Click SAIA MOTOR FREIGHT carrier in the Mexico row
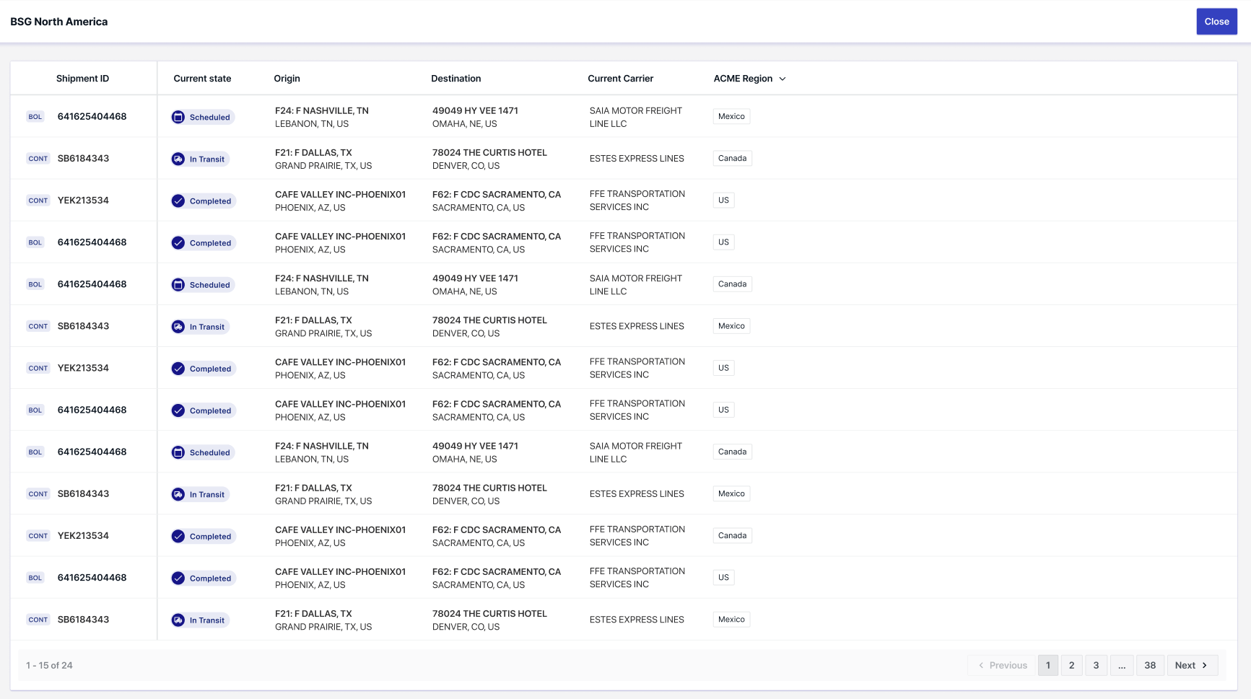The width and height of the screenshot is (1251, 699). click(635, 117)
